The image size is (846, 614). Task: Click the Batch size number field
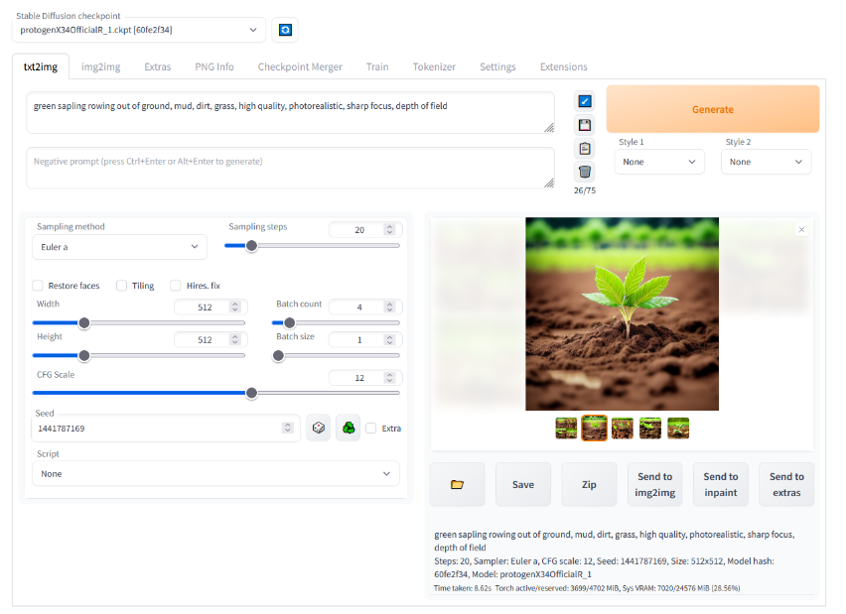pos(364,339)
